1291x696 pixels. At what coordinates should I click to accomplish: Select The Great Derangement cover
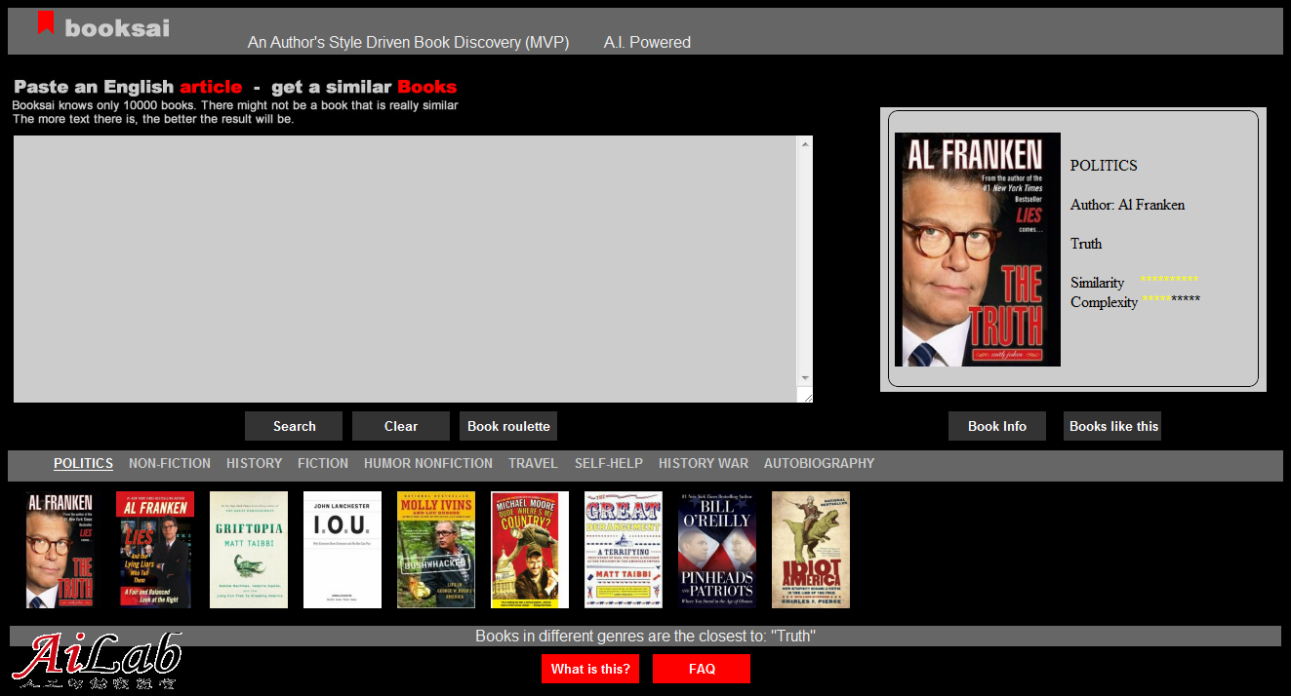624,550
